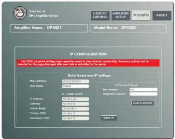
Task: Switch to the Amplifier Setup tab
Action: pyautogui.click(x=121, y=15)
